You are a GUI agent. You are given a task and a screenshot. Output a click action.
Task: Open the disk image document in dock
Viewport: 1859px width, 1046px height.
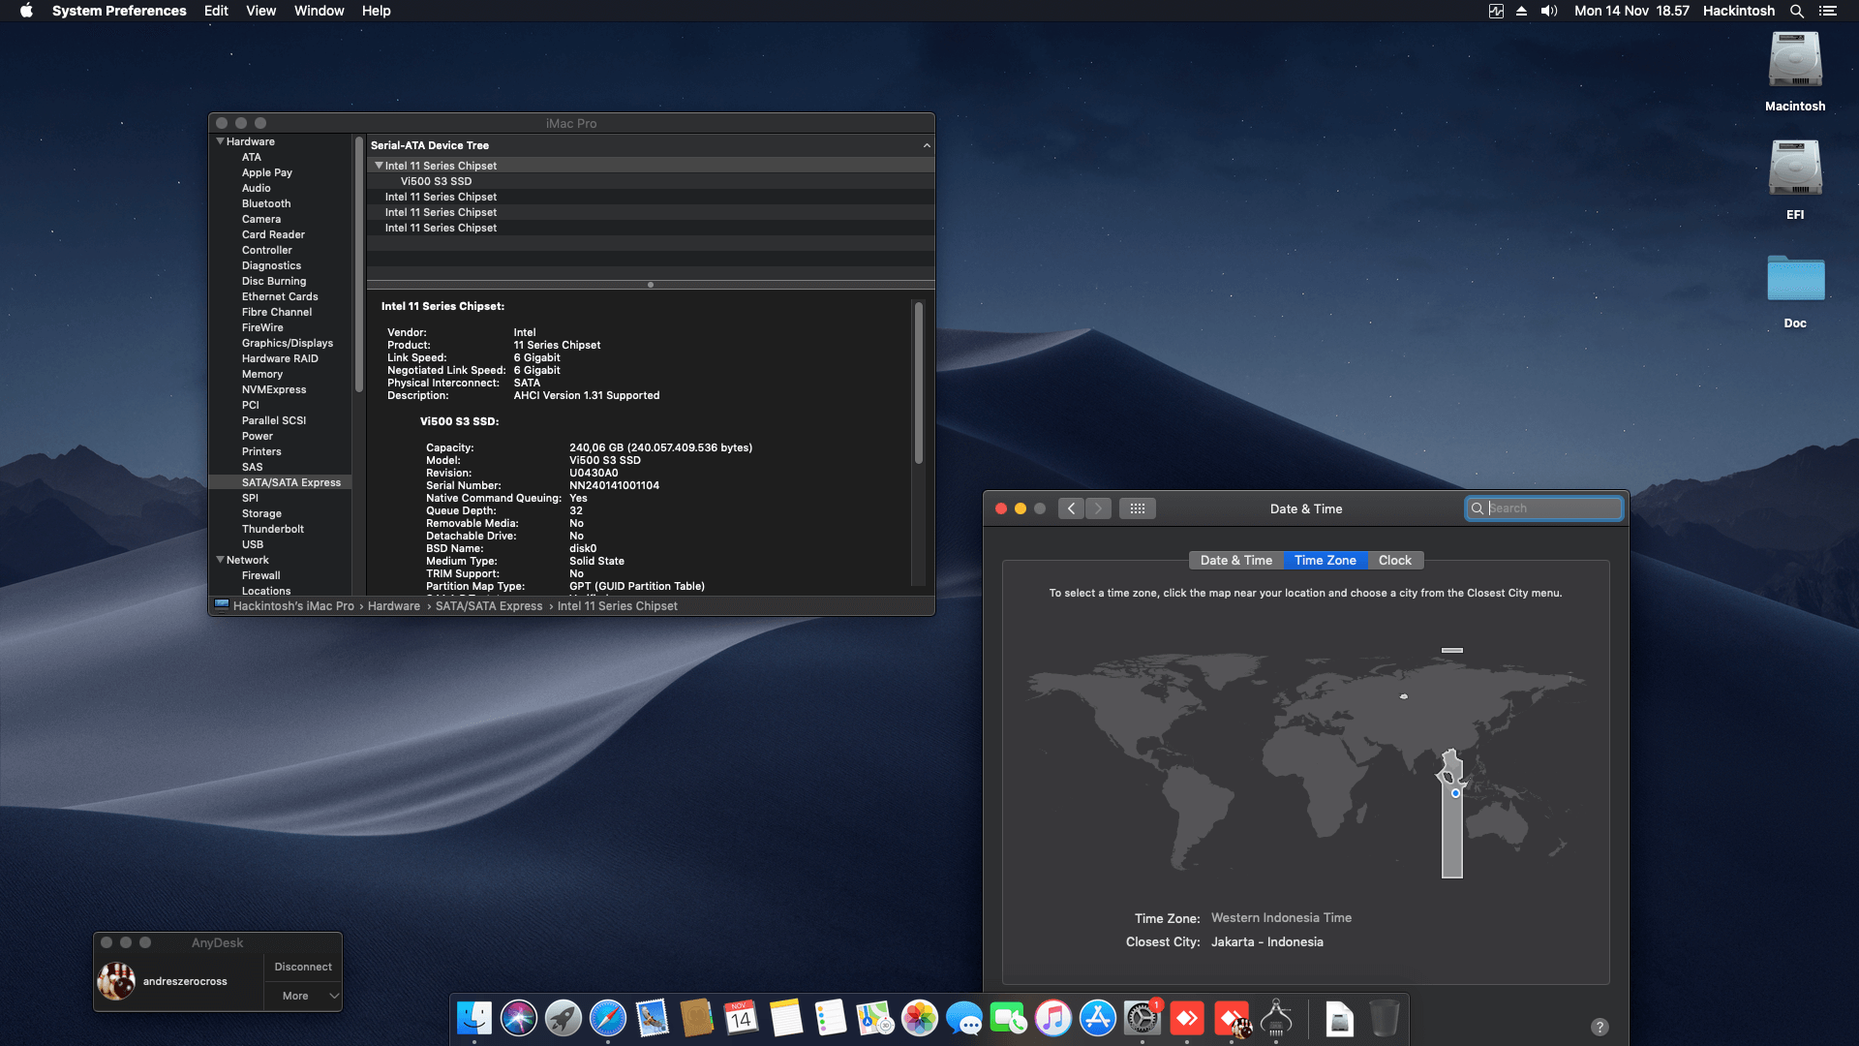(1340, 1018)
